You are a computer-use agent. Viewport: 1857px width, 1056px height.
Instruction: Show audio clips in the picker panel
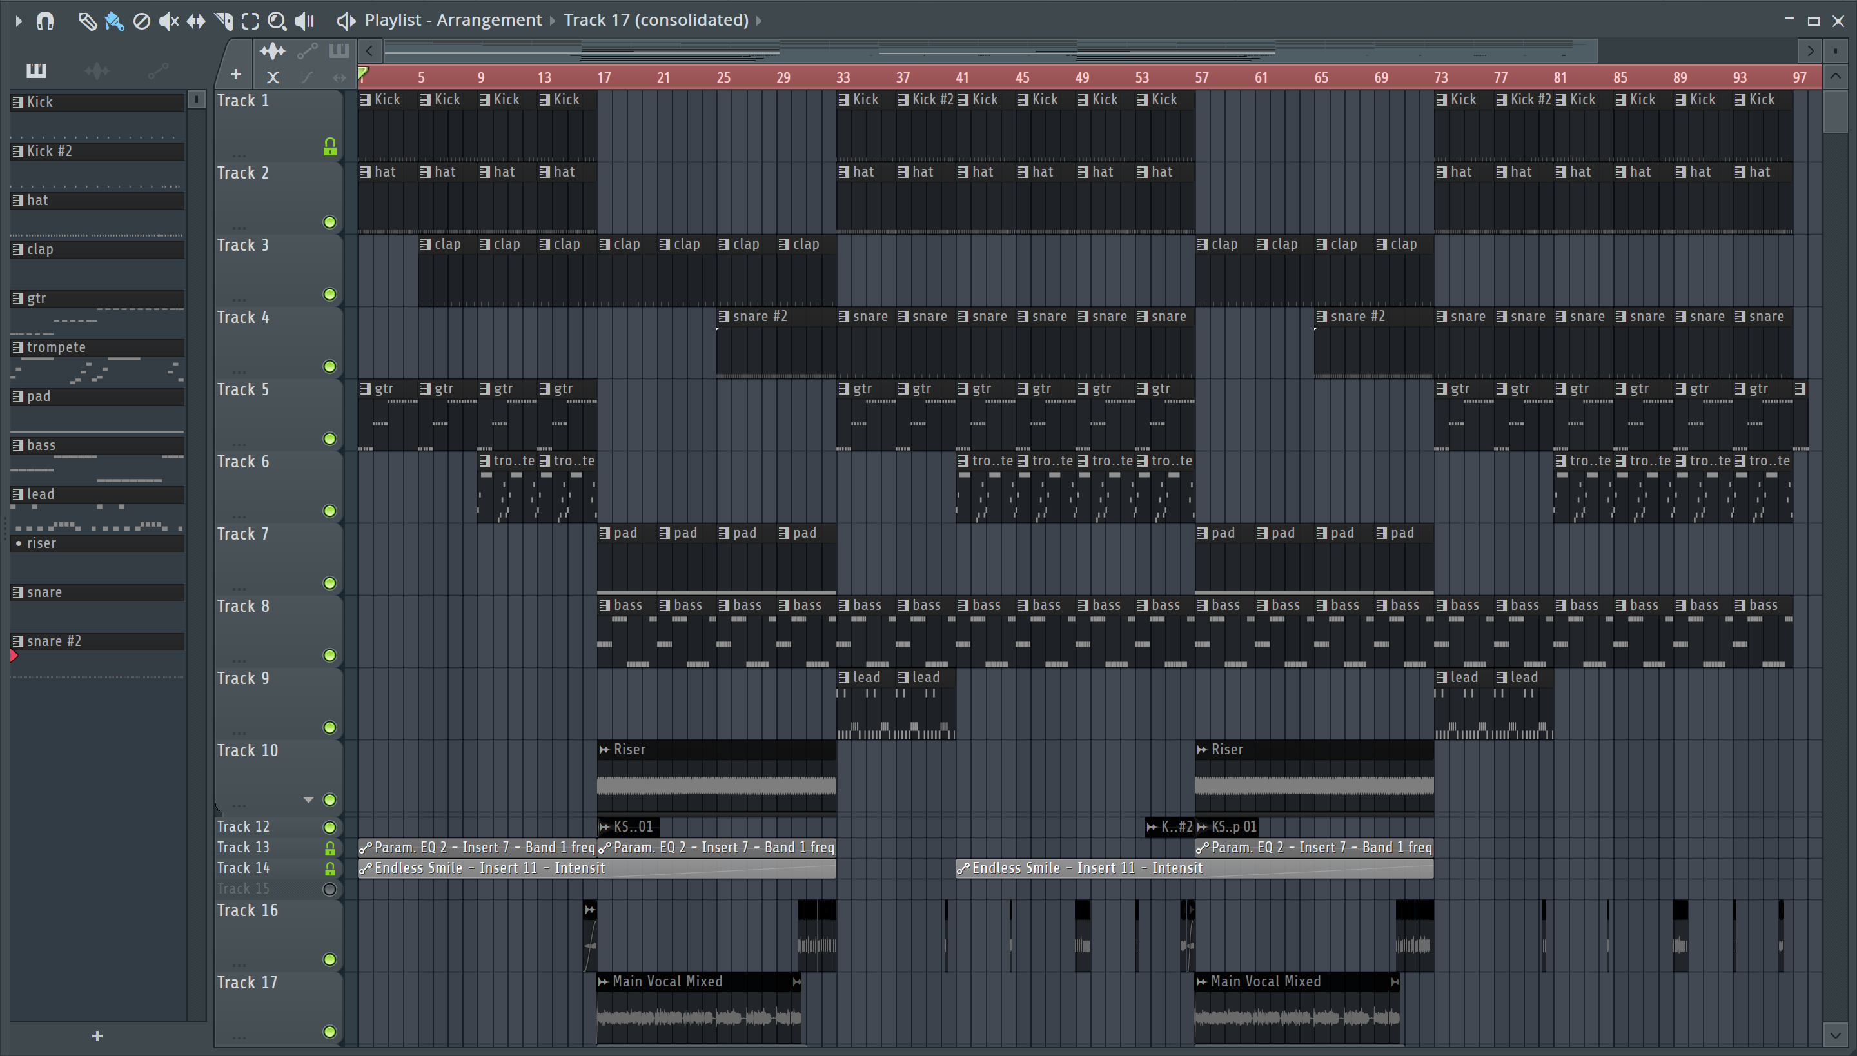97,70
